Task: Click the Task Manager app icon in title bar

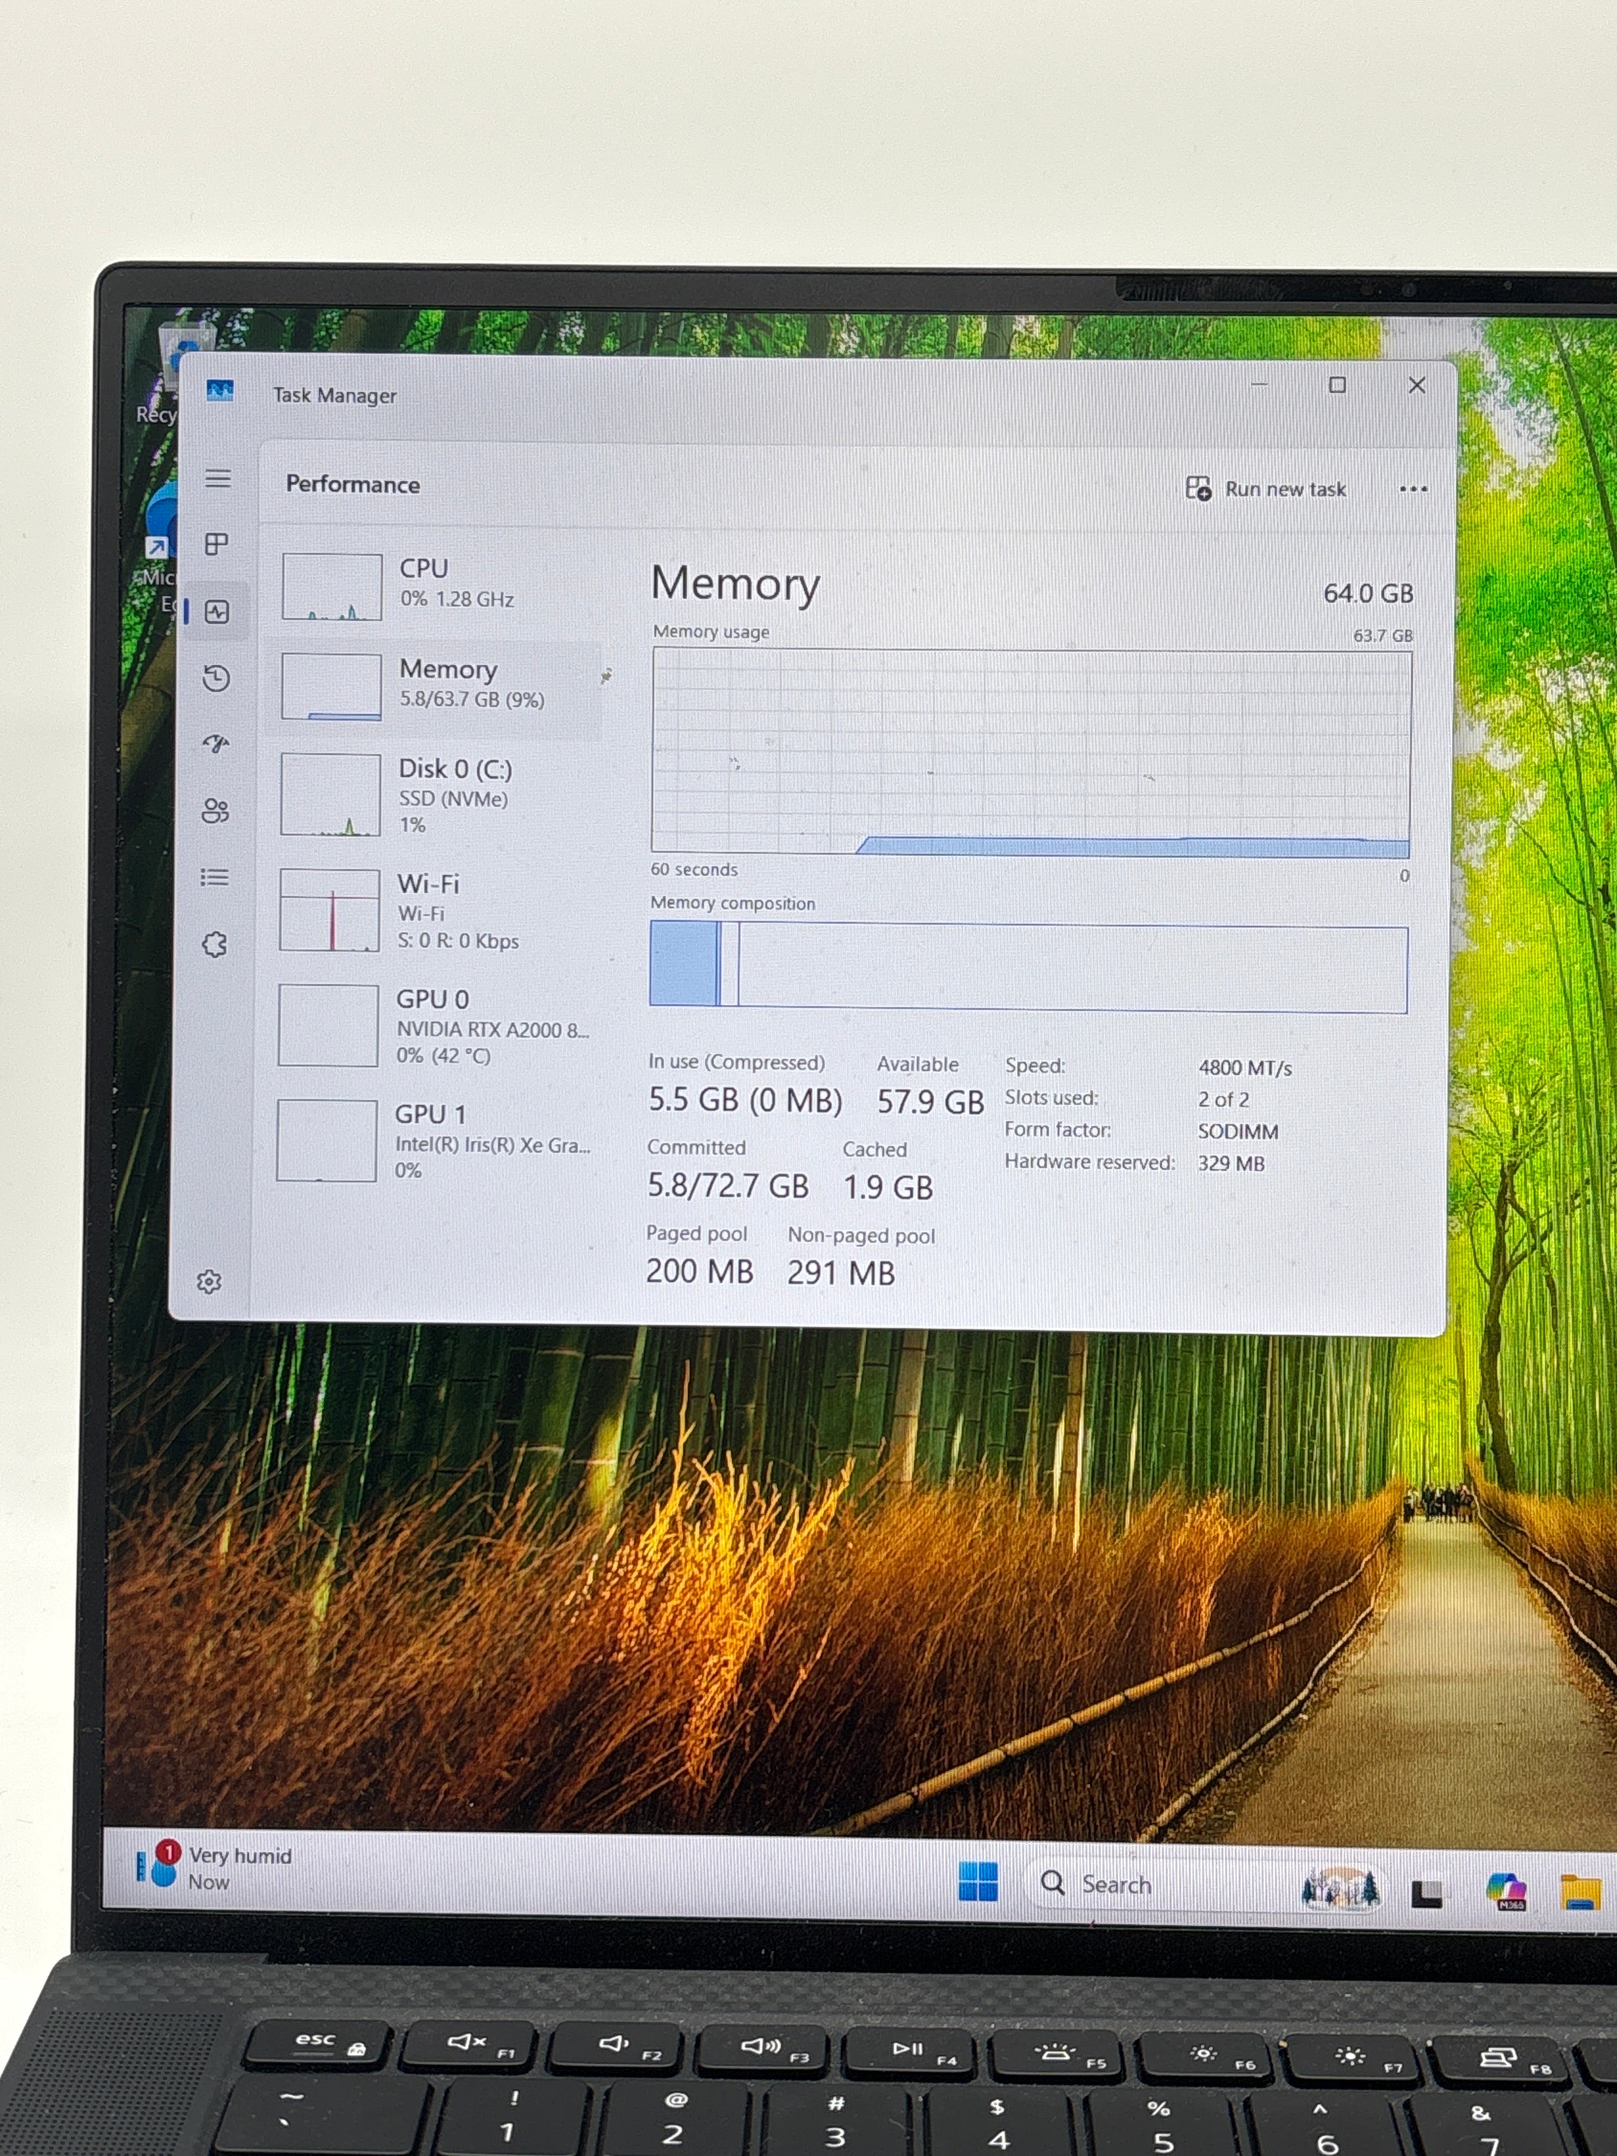Action: [220, 391]
